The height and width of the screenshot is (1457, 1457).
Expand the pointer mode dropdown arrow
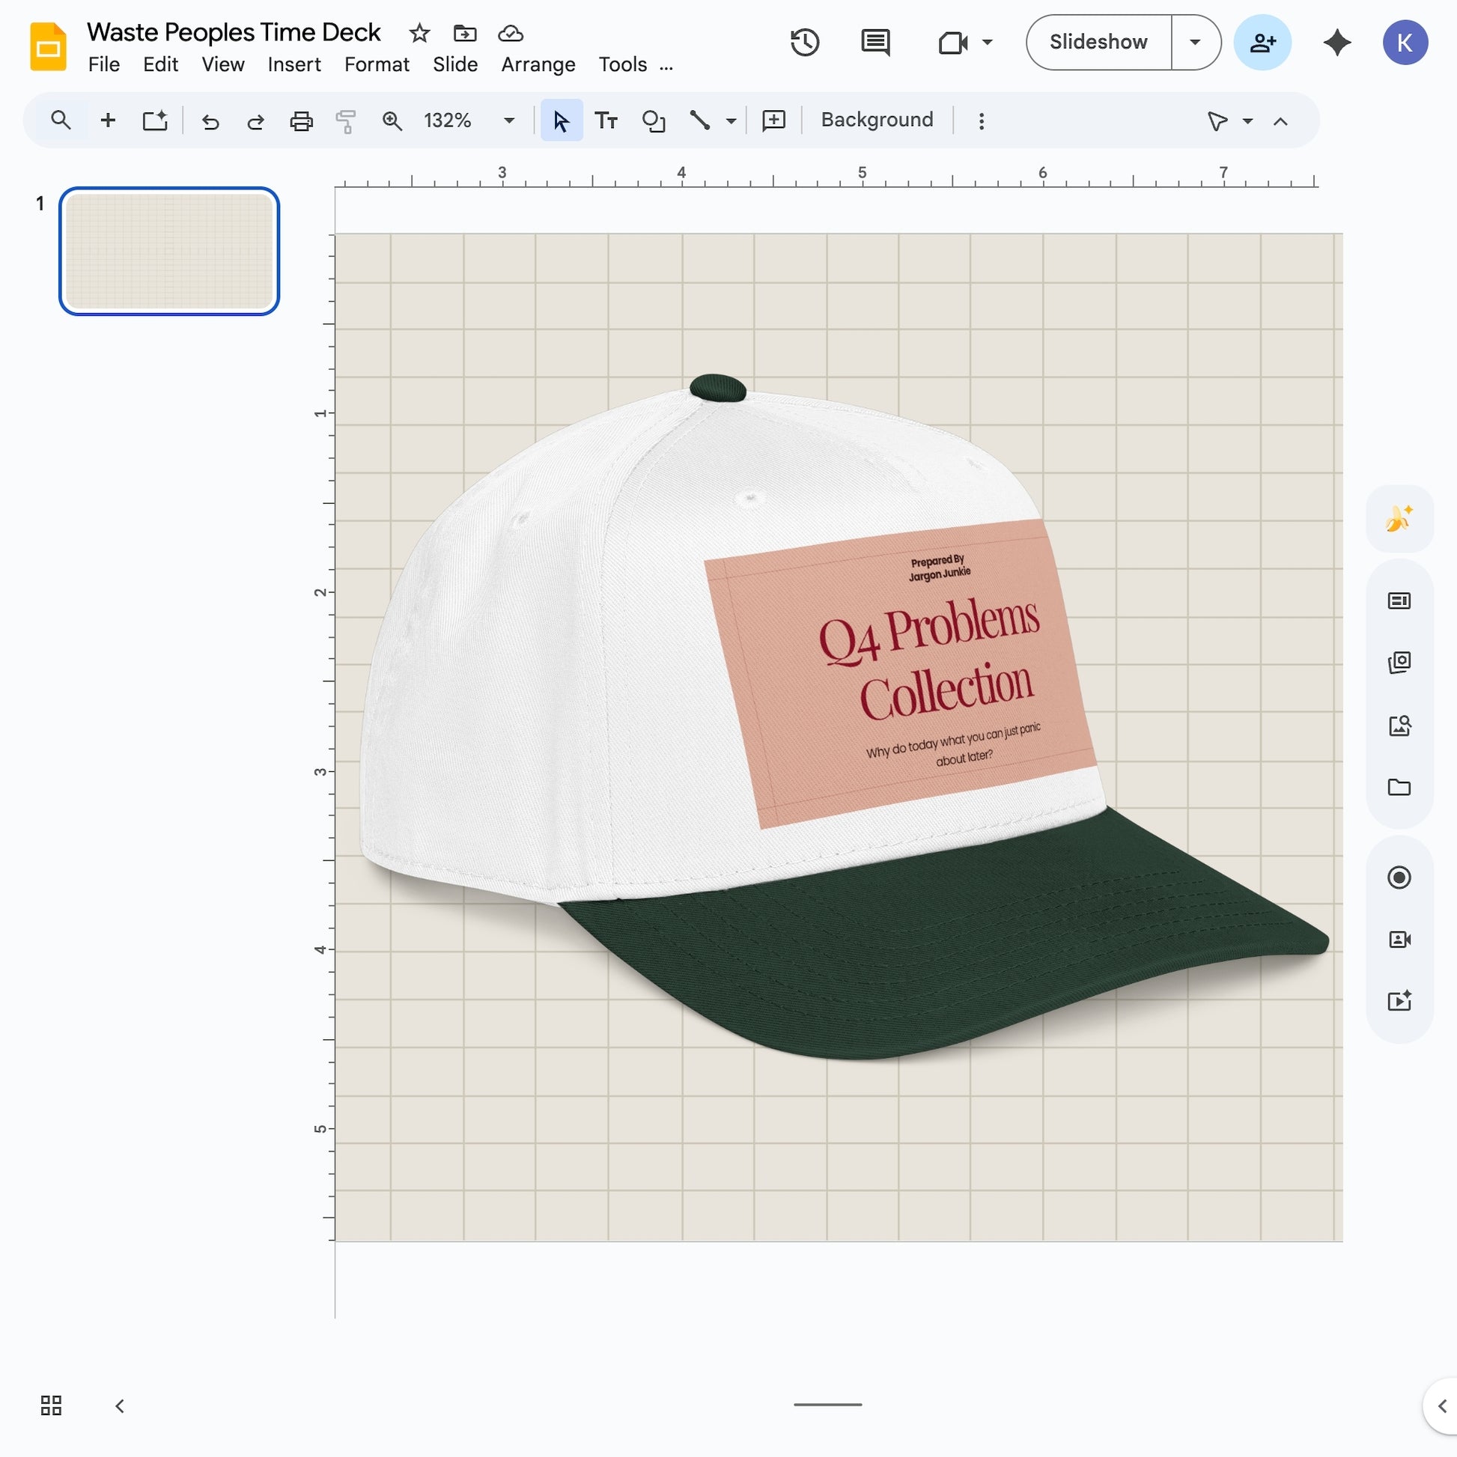click(1247, 121)
